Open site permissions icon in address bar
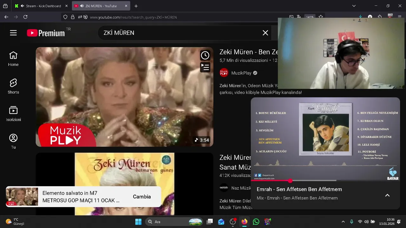The width and height of the screenshot is (406, 228). click(x=79, y=17)
